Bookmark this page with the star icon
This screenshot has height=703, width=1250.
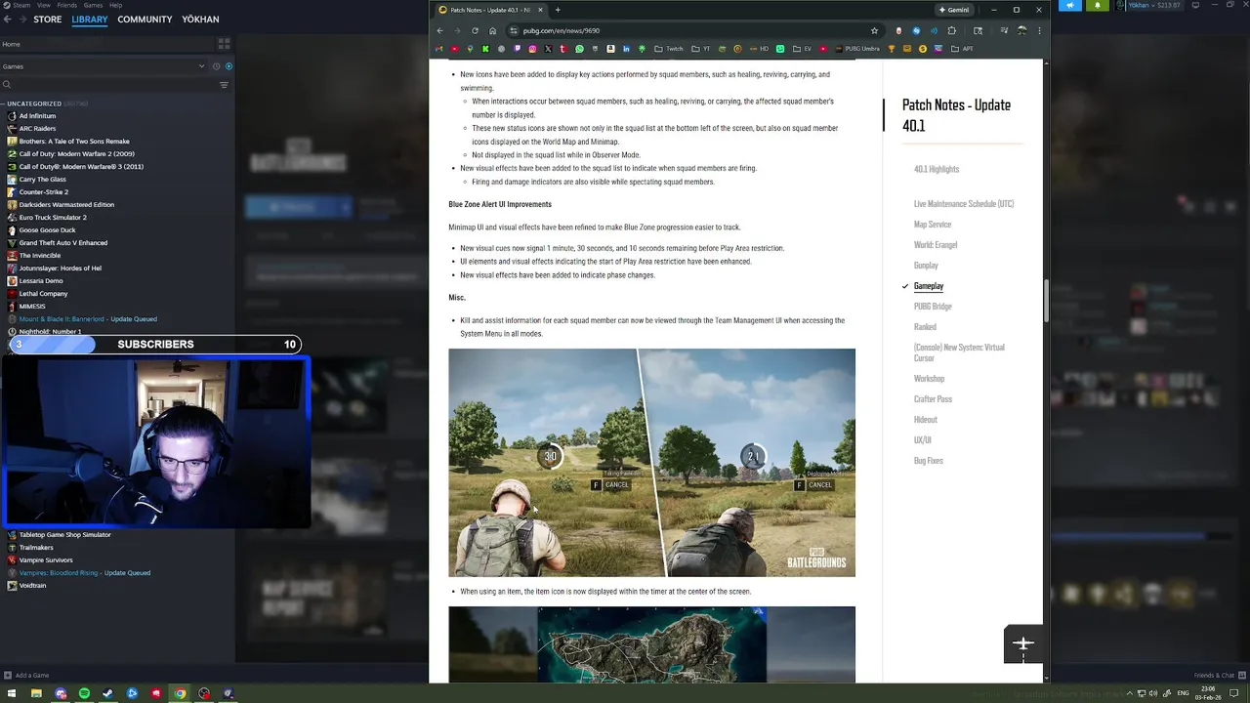coord(874,30)
